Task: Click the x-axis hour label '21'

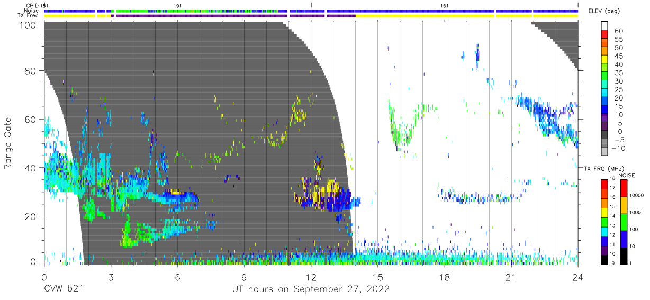Action: point(511,277)
